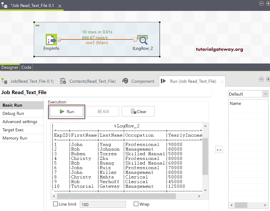Clear the console output
The height and width of the screenshot is (211, 270).
click(x=138, y=111)
